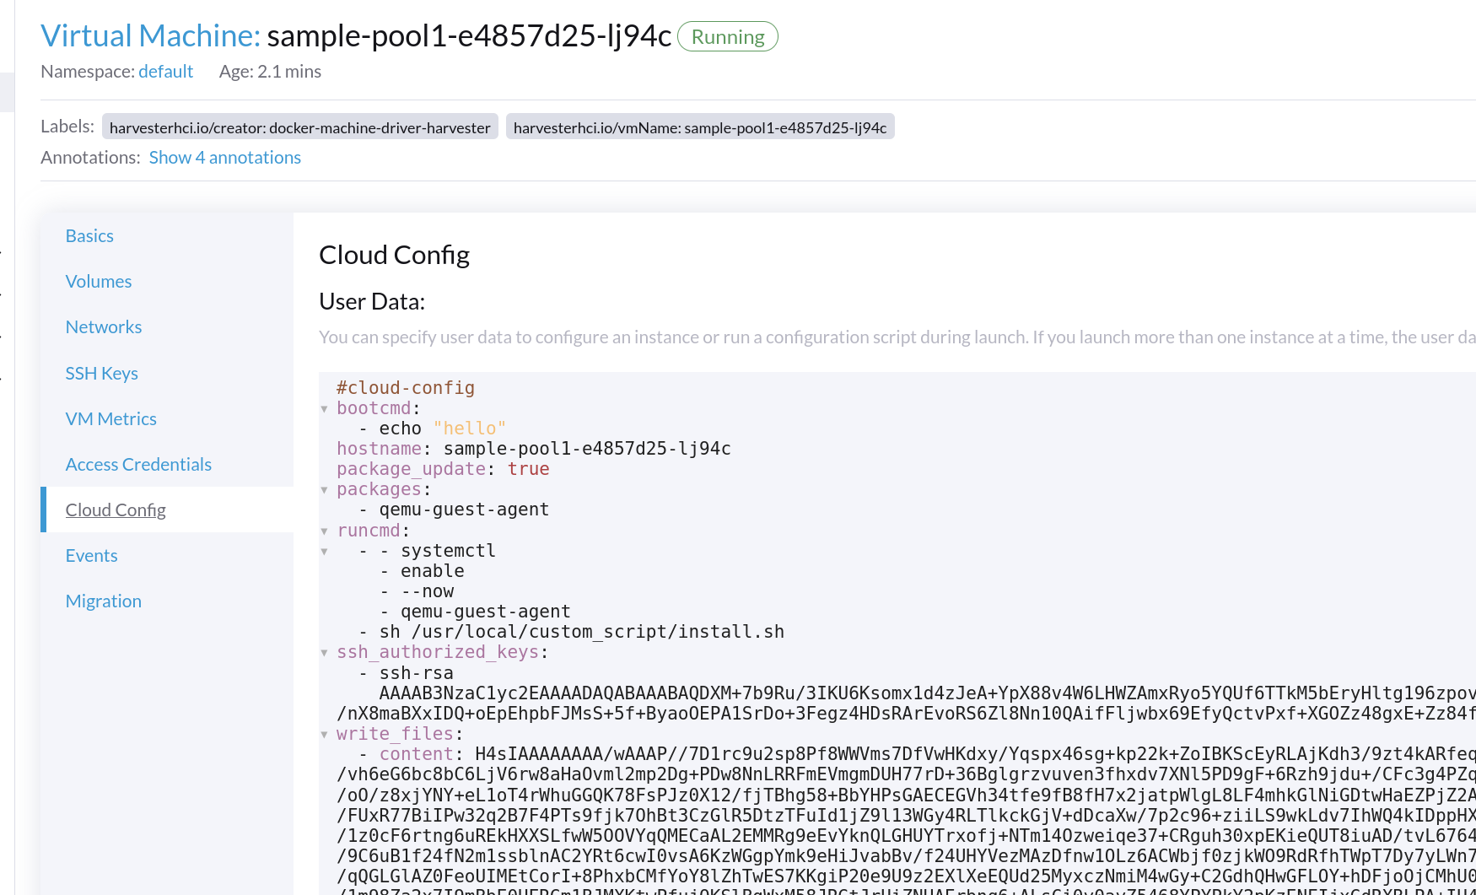
Task: Collapse the bootcmd section arrow
Action: [x=325, y=407]
